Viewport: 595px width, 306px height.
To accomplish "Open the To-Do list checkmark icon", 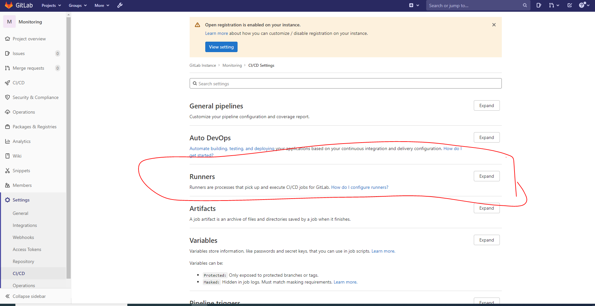I will (570, 5).
